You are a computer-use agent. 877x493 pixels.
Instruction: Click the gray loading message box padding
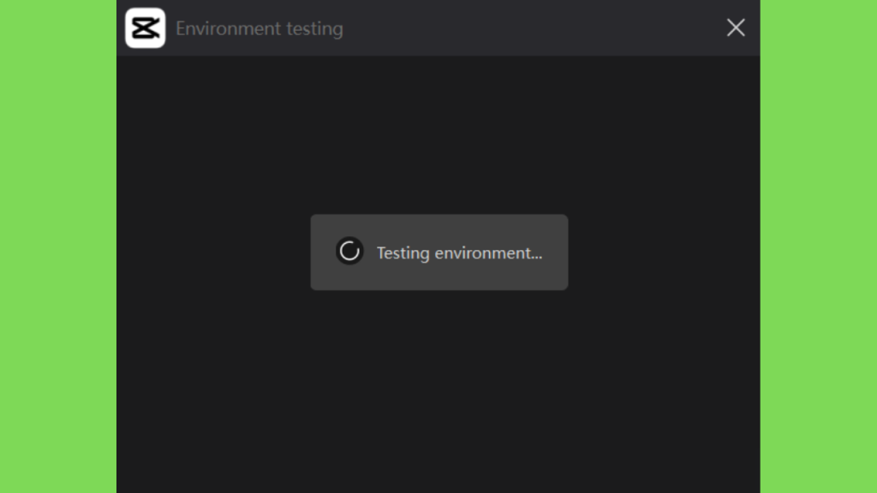[x=439, y=280]
